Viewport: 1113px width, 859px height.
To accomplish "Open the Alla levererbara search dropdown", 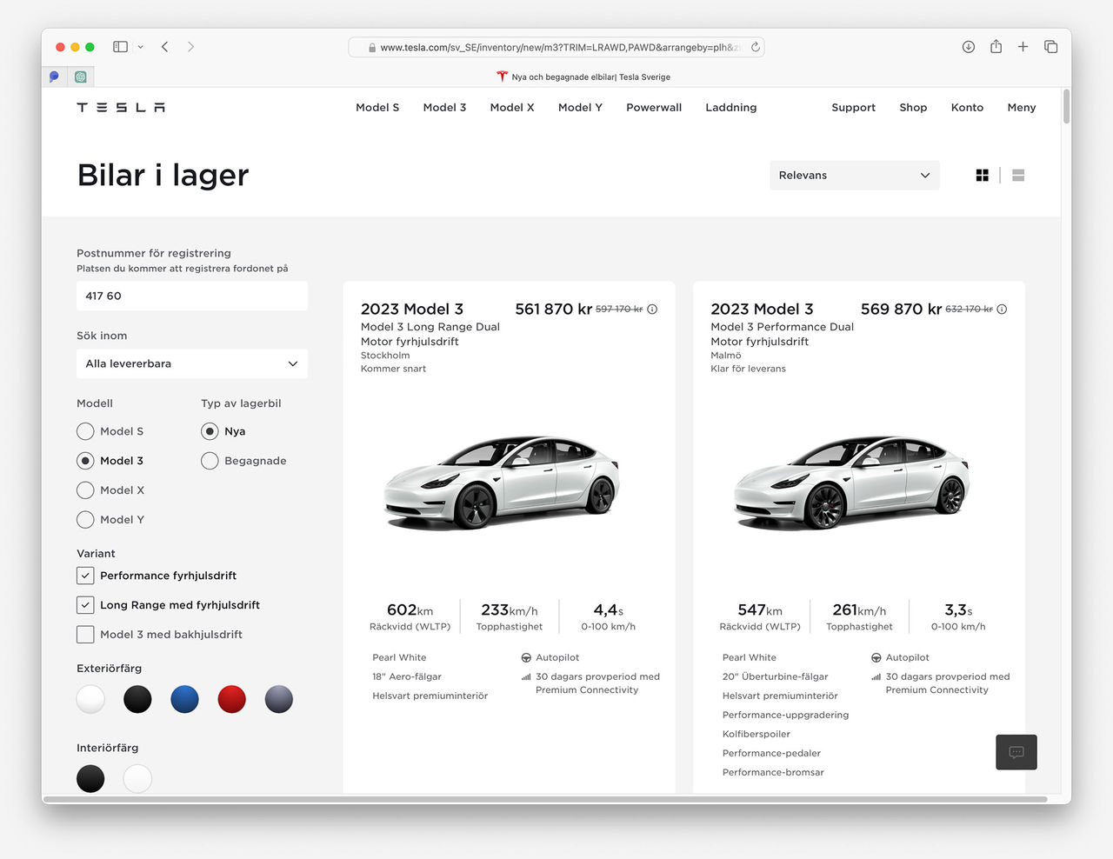I will pyautogui.click(x=191, y=363).
